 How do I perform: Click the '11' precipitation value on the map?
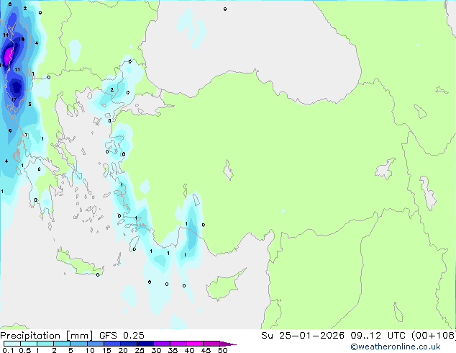[x=17, y=70]
